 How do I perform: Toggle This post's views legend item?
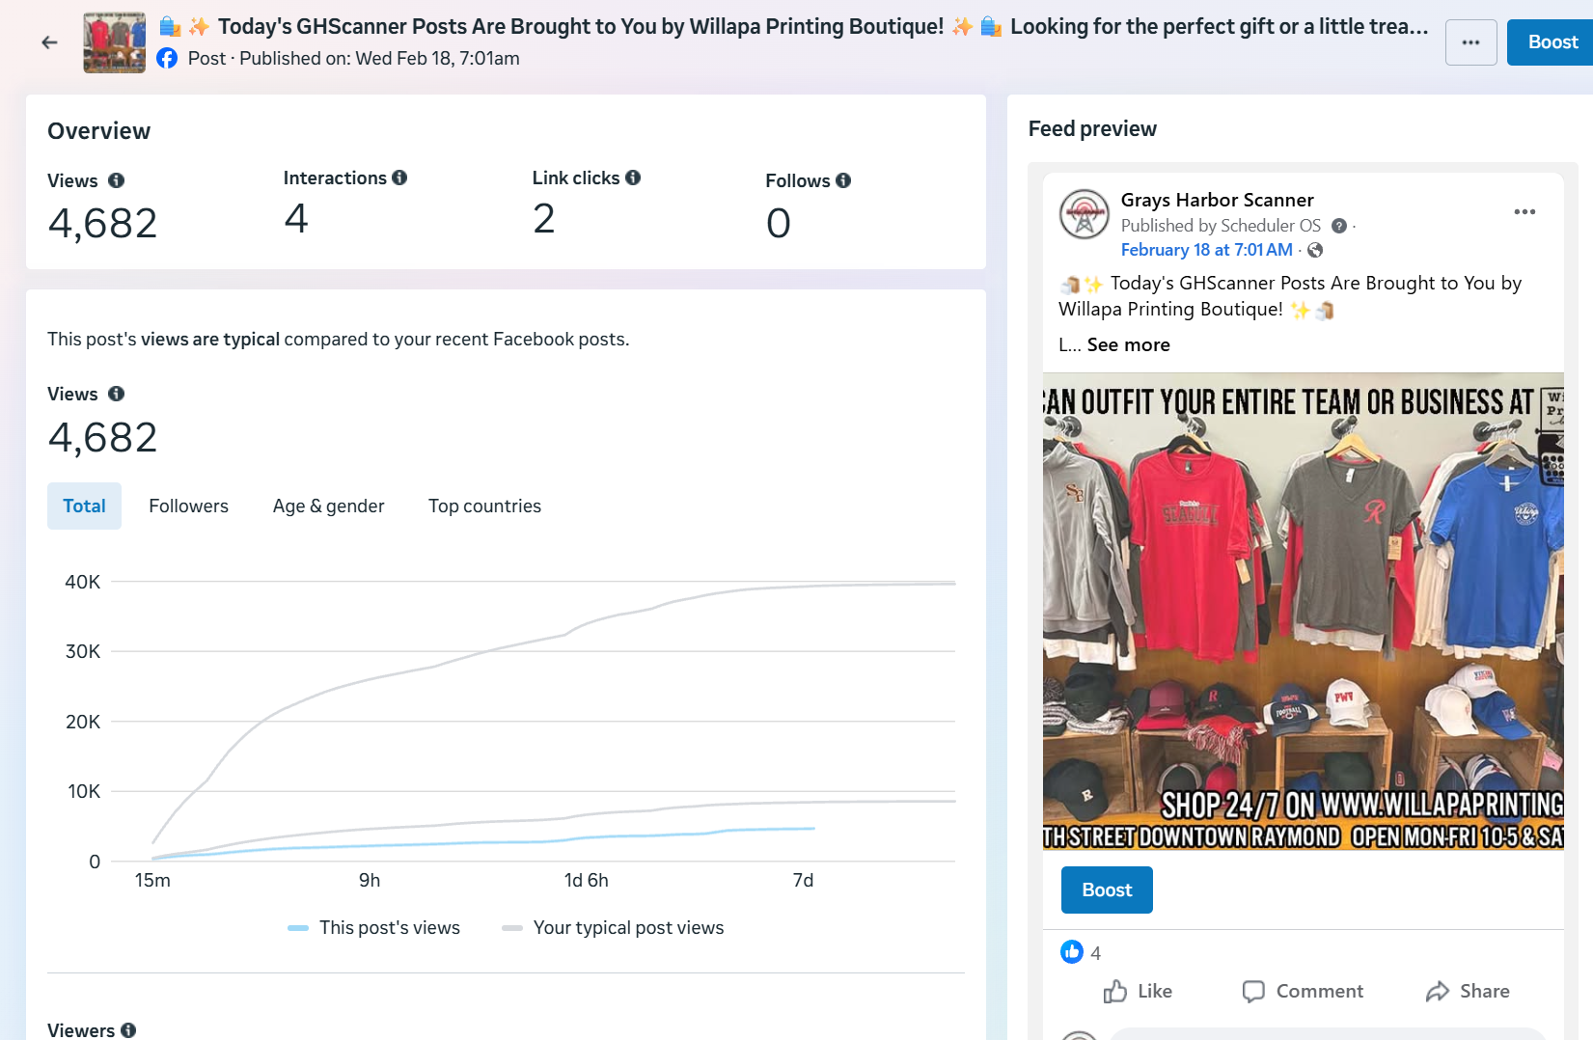[374, 928]
